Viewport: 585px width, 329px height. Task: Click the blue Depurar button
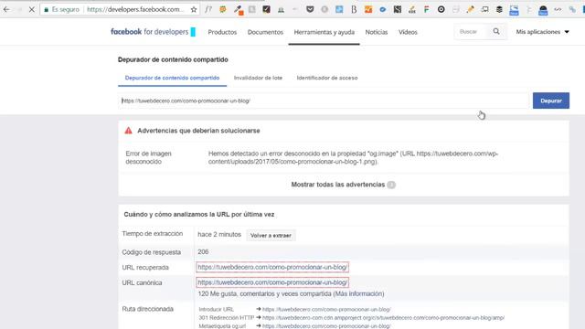coord(550,101)
